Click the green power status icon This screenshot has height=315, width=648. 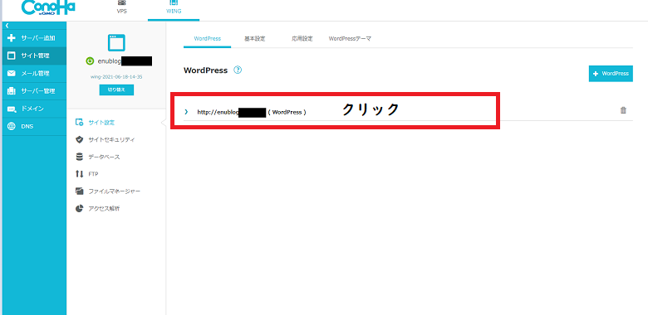90,61
